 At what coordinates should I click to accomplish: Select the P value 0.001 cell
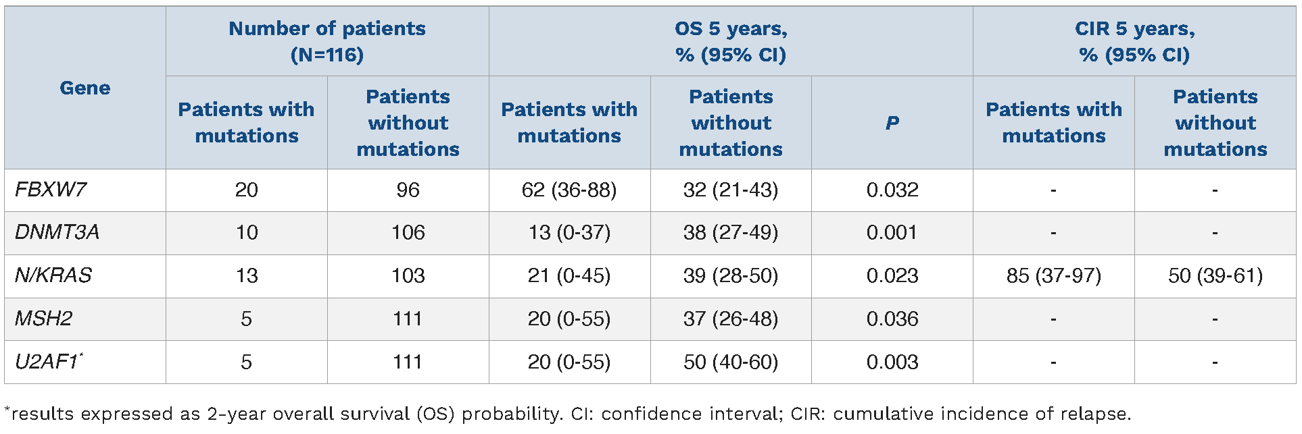pos(892,232)
